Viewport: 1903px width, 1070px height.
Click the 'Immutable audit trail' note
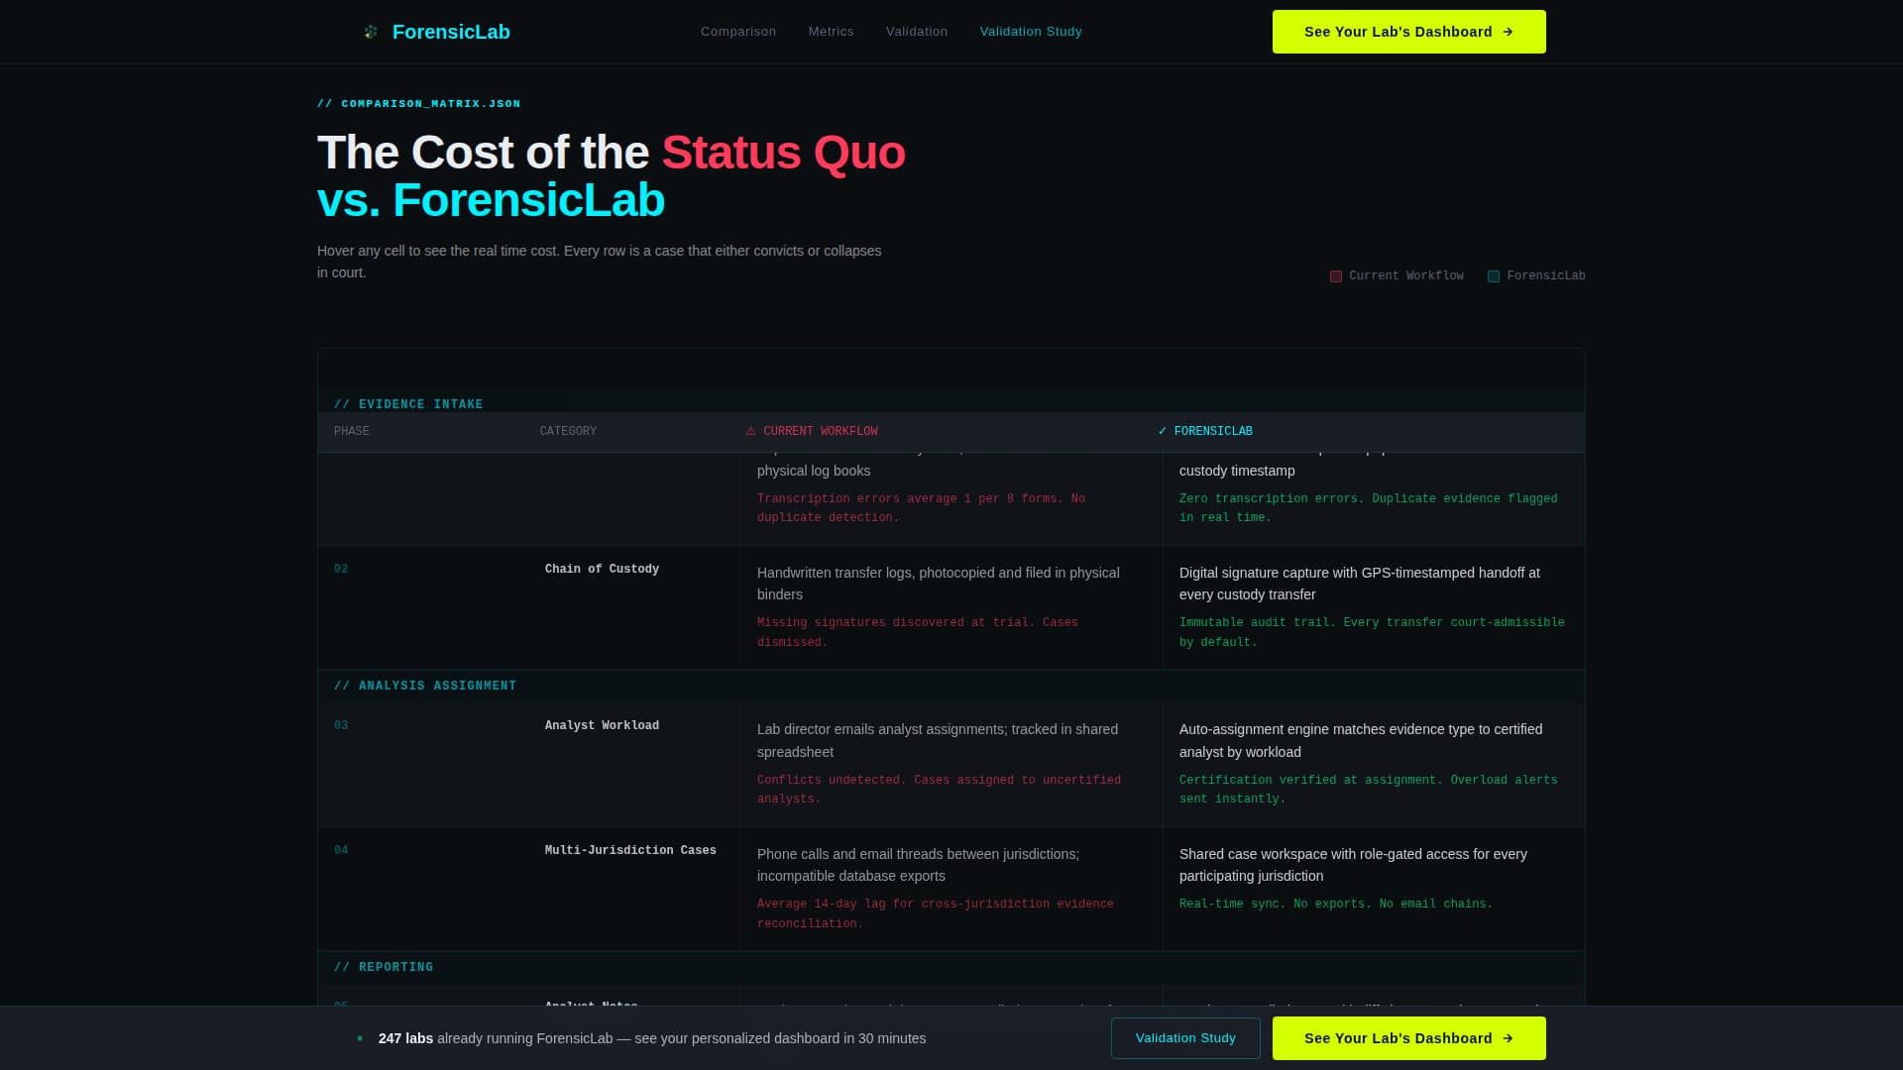(1372, 632)
